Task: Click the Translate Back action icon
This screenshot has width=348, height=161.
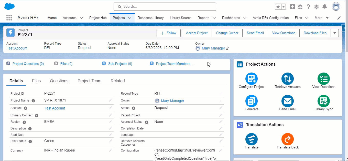Action: pos(288,139)
